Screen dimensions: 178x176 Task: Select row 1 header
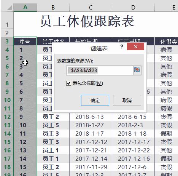(7, 21)
